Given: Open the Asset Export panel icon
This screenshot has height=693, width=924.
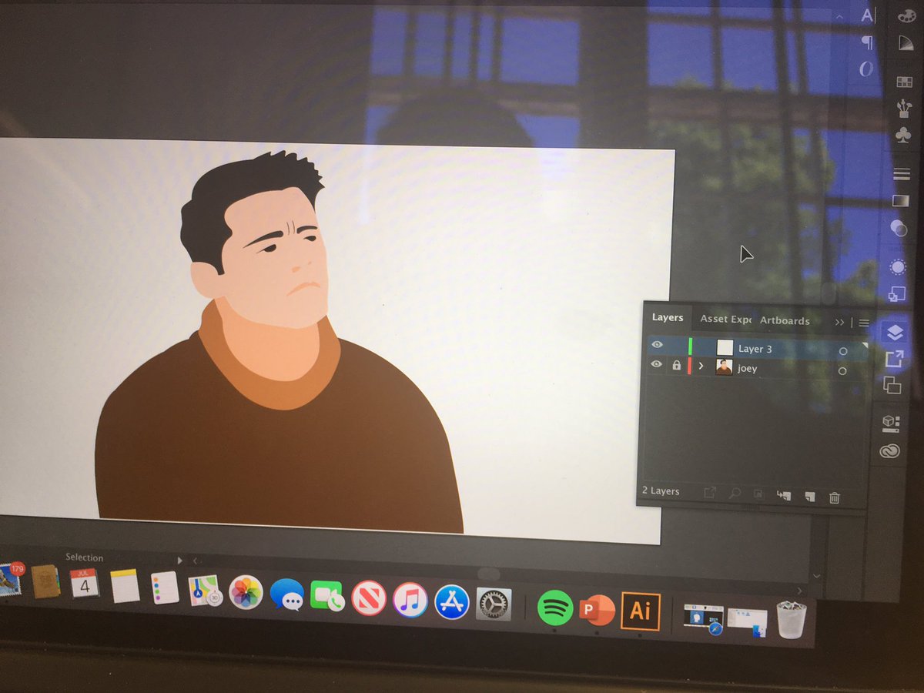Looking at the screenshot, I should tap(895, 359).
